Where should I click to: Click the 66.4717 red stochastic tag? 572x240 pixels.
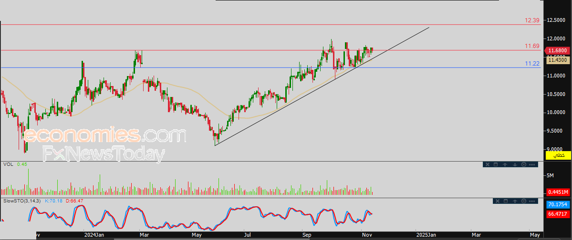[558, 214]
